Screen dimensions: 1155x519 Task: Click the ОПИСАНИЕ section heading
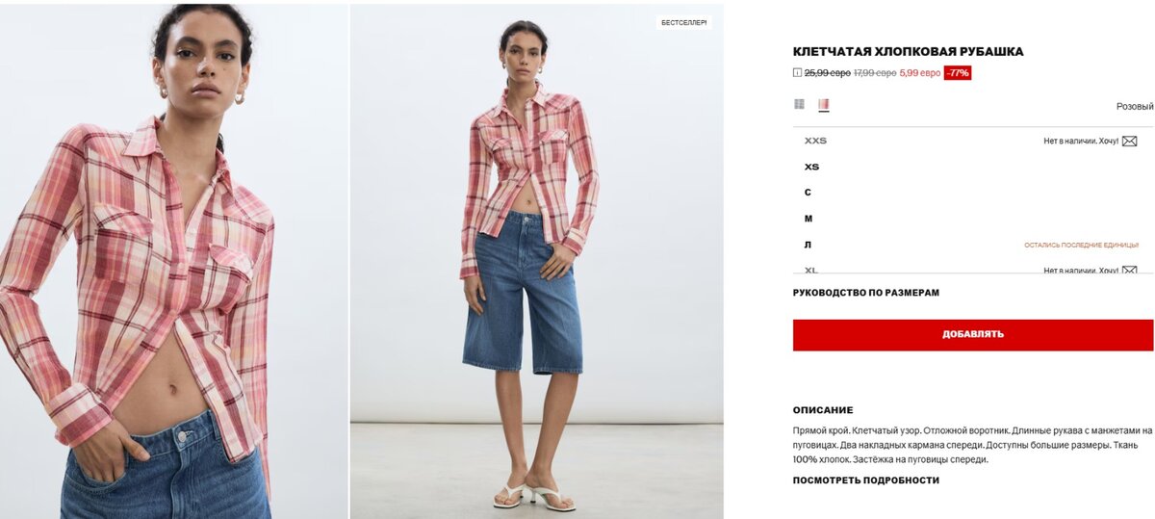[823, 410]
